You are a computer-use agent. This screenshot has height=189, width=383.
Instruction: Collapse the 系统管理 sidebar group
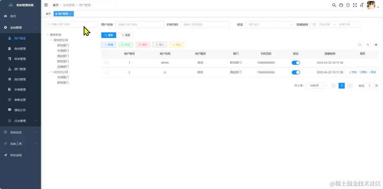[x=20, y=27]
